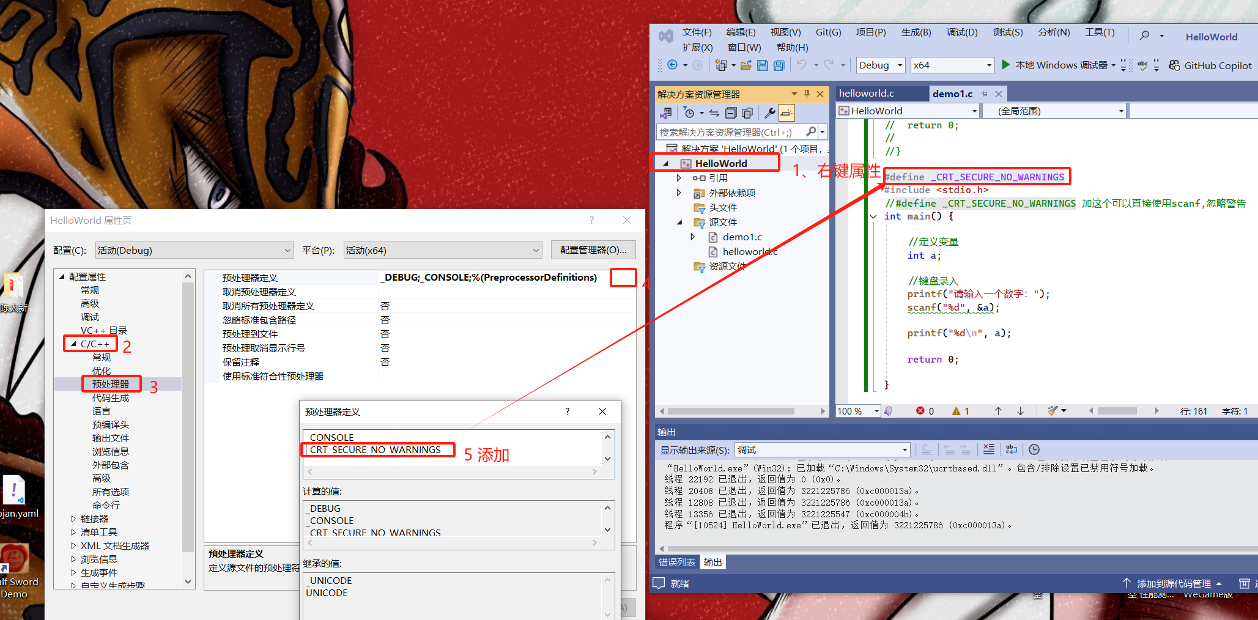Click the save all icon
Screen dimensions: 1258x620
click(779, 65)
